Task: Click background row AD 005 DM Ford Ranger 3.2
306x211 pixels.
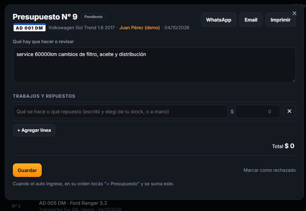Action: 73,203
